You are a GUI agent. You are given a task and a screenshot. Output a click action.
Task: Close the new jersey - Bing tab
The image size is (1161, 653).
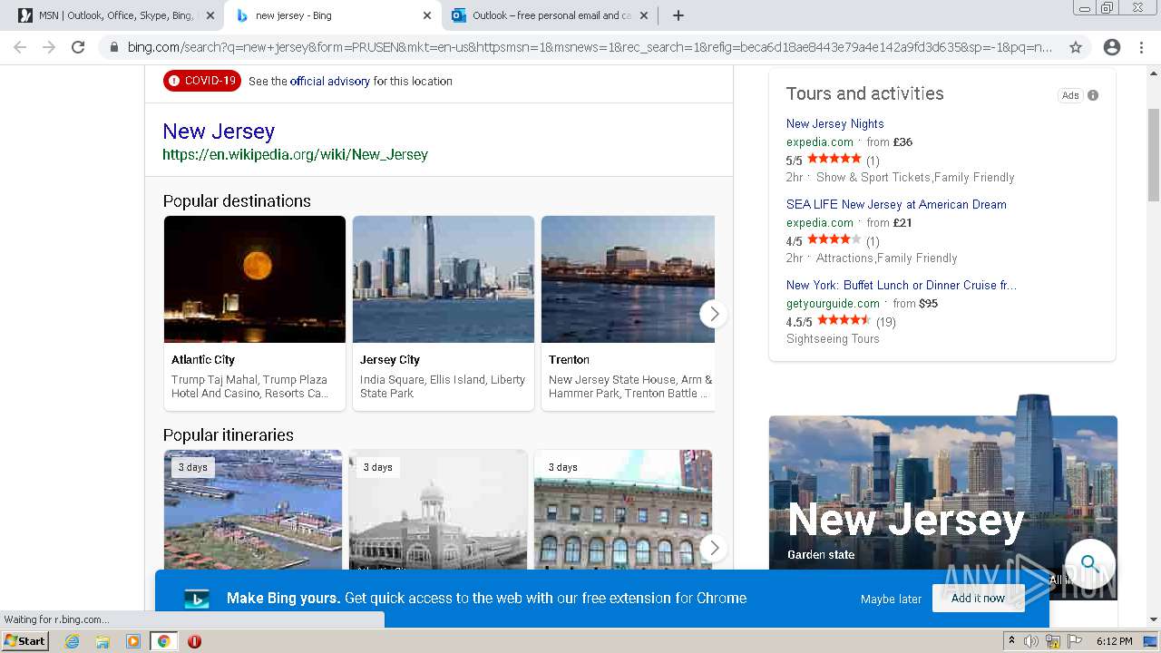427,15
